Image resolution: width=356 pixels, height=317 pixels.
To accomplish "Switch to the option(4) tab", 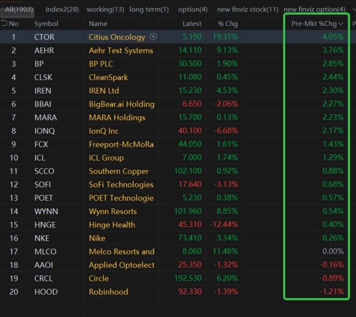I will click(193, 9).
